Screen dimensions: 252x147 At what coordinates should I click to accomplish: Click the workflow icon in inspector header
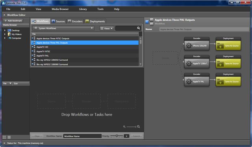point(149,22)
